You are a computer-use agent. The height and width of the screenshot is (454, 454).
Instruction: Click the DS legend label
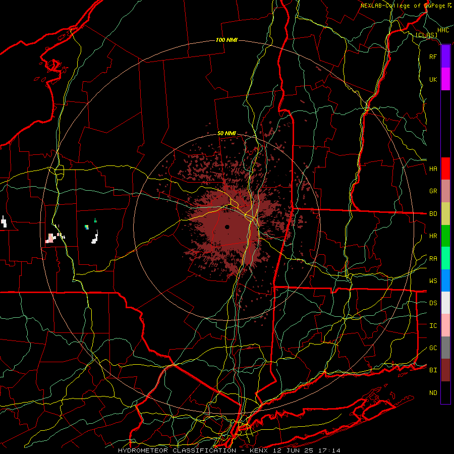click(433, 303)
